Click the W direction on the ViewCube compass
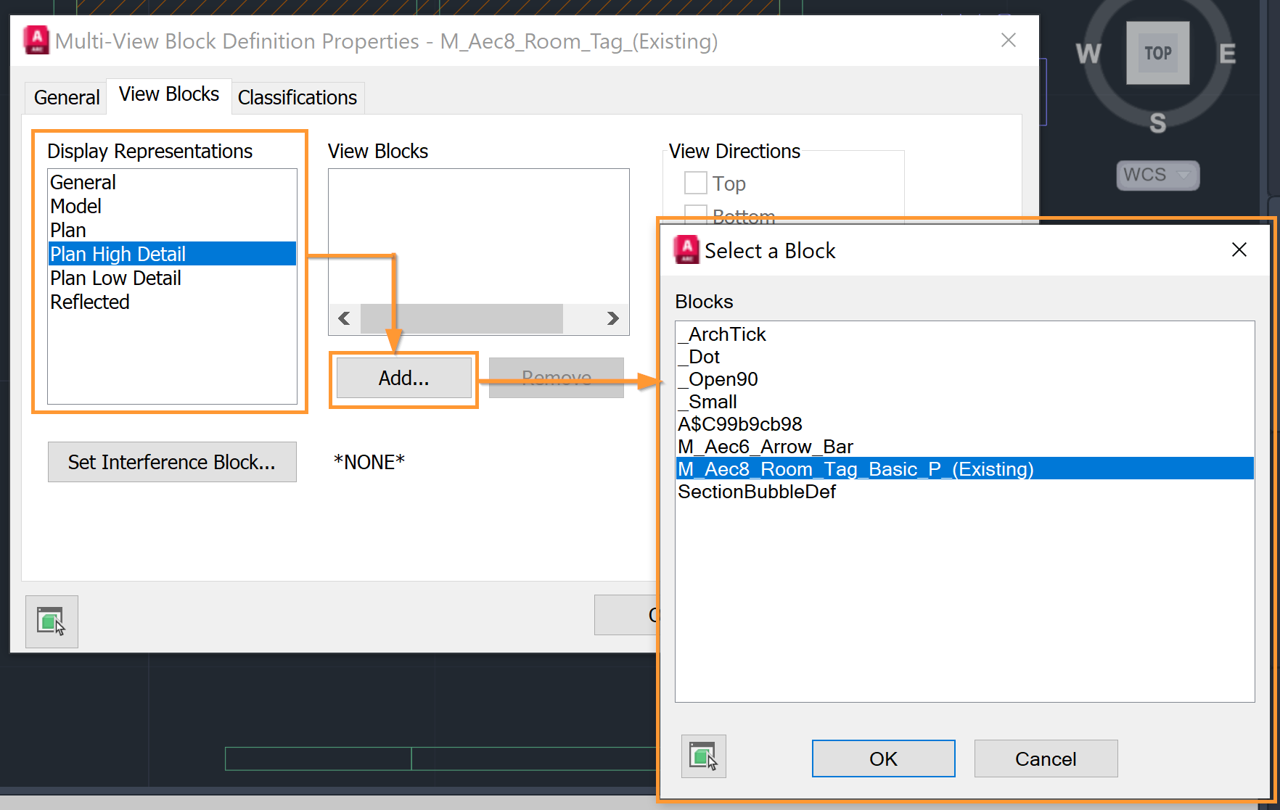Screen dimensions: 1280x810 pos(1087,52)
